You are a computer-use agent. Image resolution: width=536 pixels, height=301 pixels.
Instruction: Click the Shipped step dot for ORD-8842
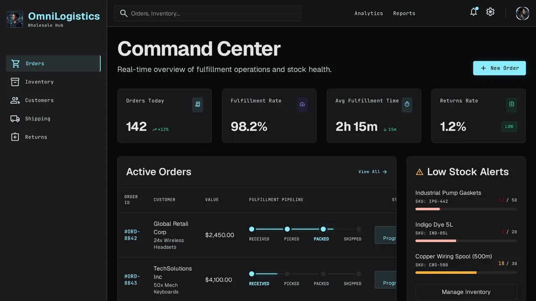click(359, 229)
